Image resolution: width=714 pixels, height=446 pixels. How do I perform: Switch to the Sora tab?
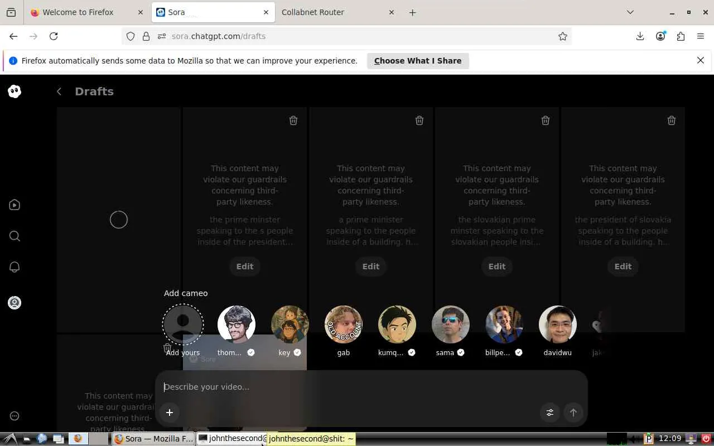213,12
